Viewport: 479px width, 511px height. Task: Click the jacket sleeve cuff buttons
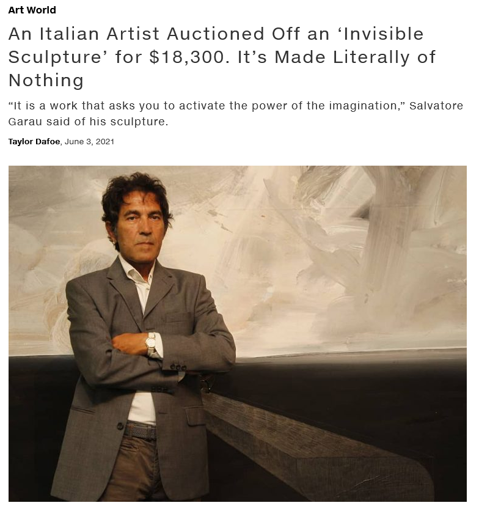pos(178,367)
